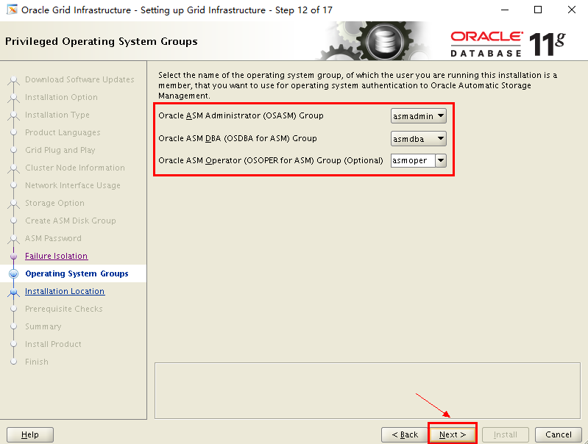Click the Next button
This screenshot has height=444, width=588.
[x=453, y=434]
